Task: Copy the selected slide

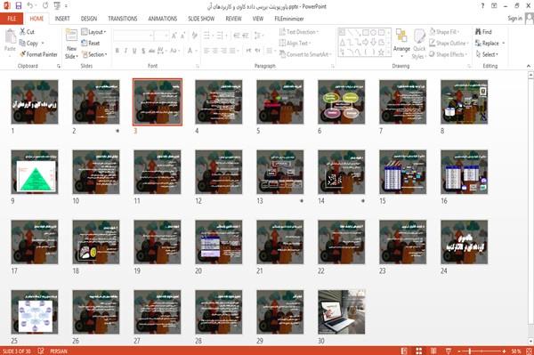Action: click(x=28, y=44)
